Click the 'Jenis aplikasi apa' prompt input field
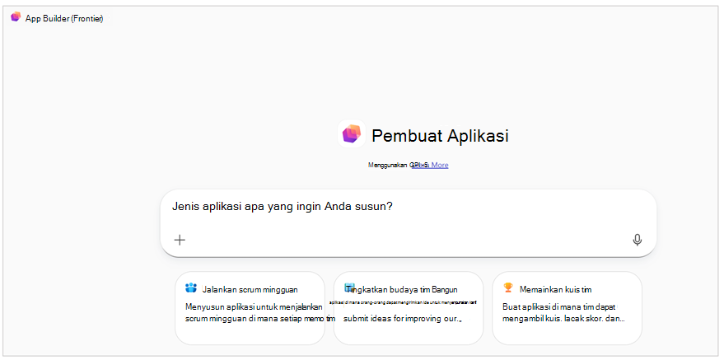The image size is (724, 360). point(409,223)
